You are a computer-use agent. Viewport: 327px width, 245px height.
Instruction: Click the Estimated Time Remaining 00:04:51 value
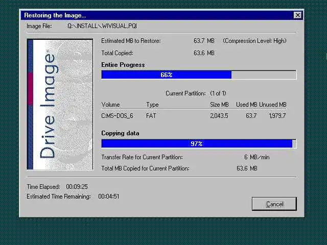click(x=109, y=197)
